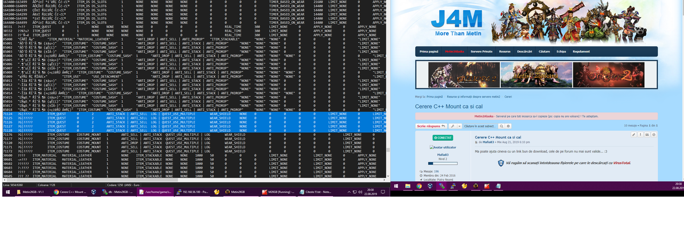Screen dimensions: 684x242
Task: Click the 'Coloana: 1128' status bar entry
Action: click(x=46, y=184)
